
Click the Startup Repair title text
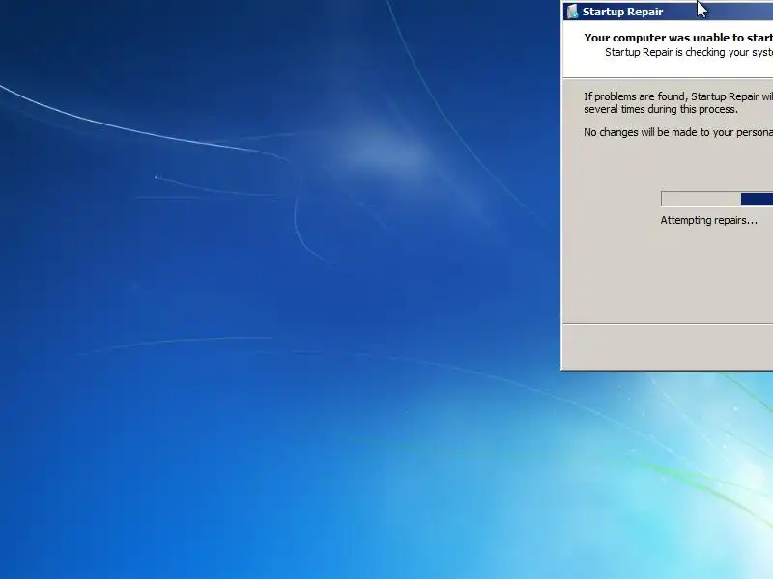tap(622, 12)
